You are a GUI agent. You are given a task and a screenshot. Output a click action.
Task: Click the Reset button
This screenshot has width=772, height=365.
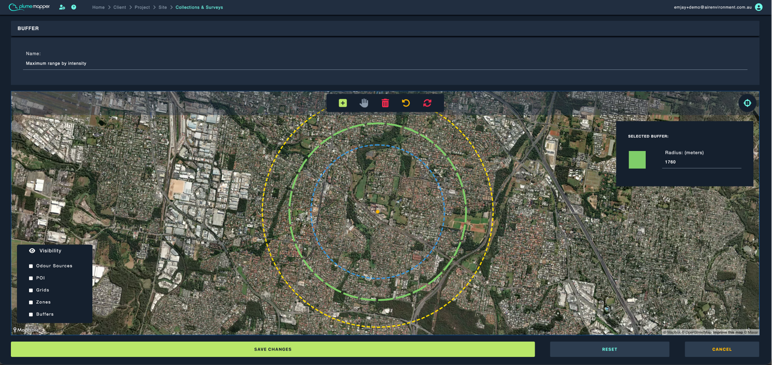click(610, 349)
